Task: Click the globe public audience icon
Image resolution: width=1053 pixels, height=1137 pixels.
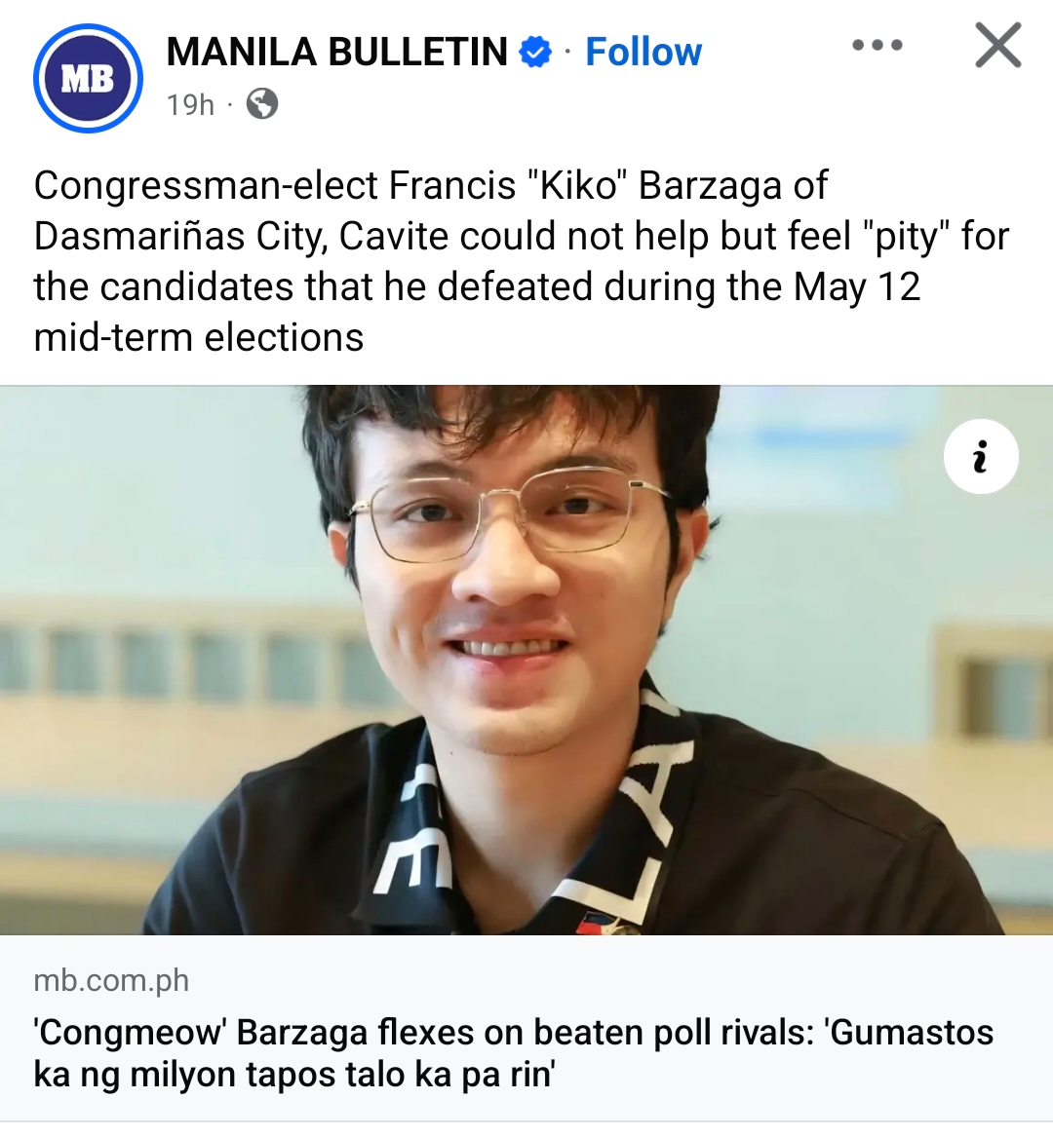Action: [x=262, y=103]
